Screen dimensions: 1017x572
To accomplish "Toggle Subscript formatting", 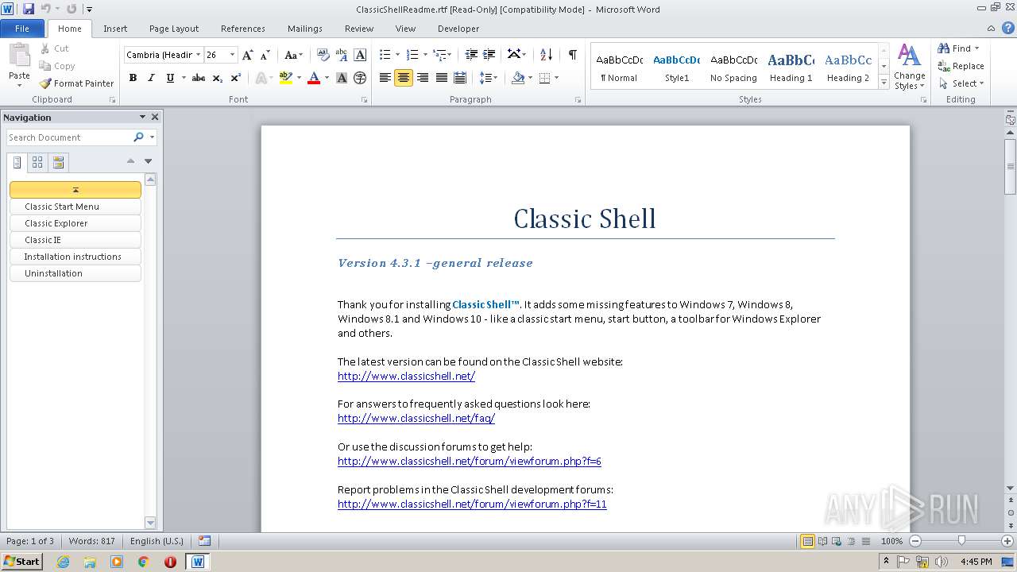I will coord(218,78).
